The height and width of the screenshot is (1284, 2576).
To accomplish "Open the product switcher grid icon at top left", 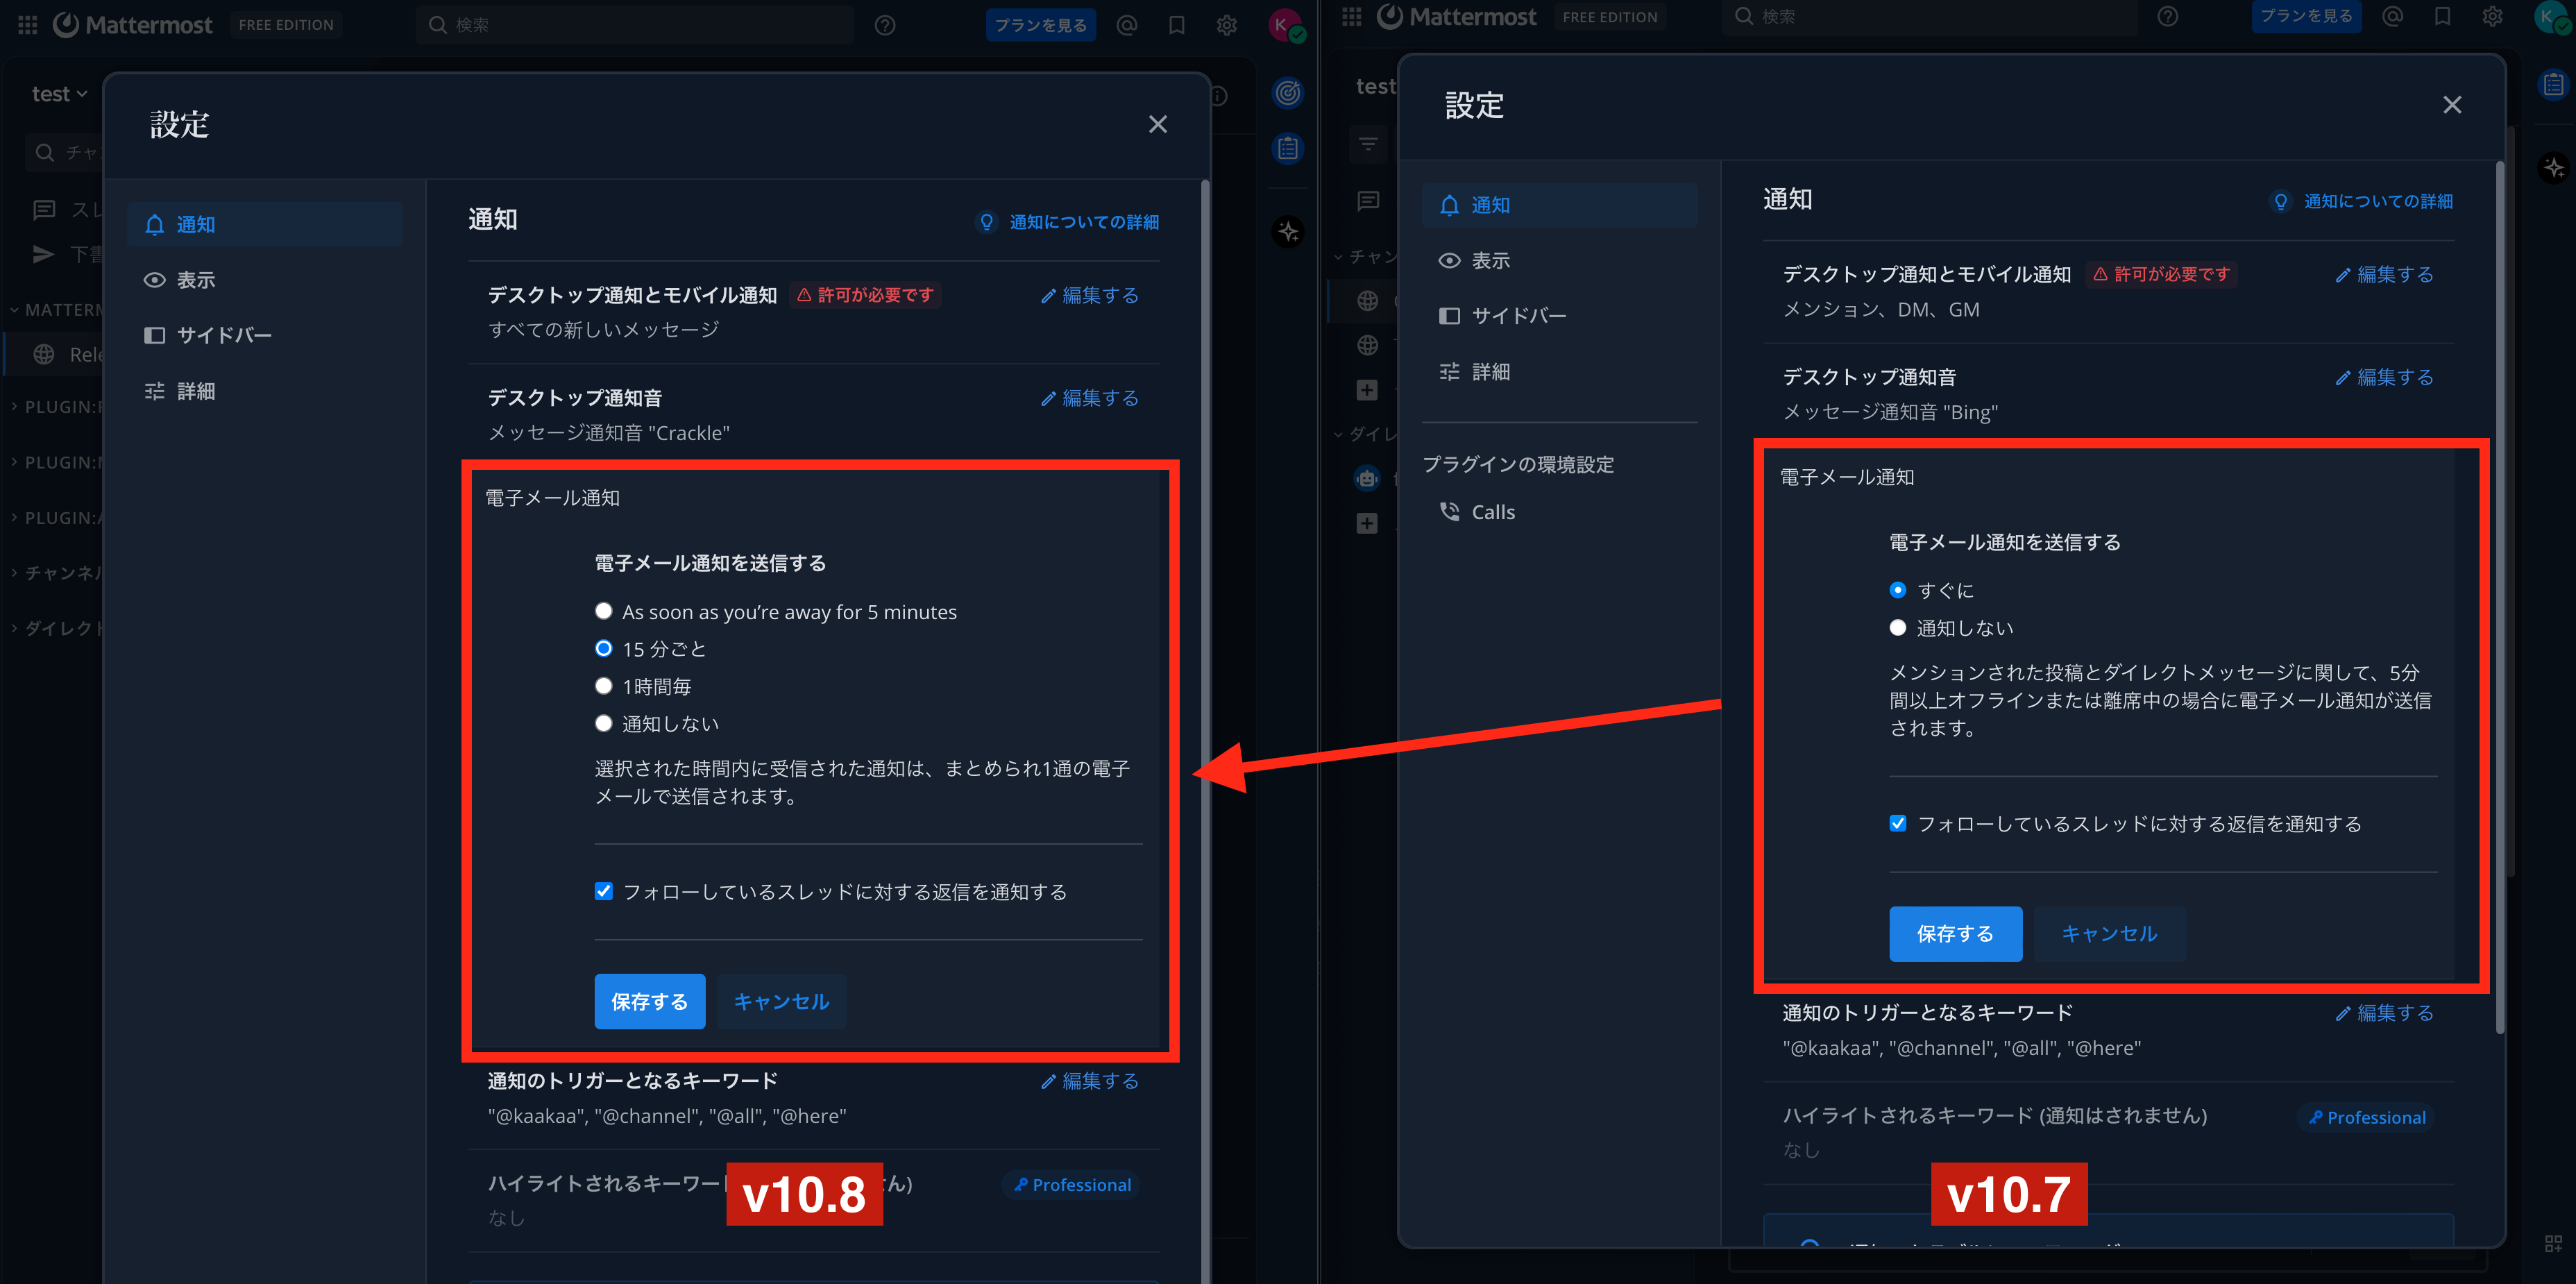I will 28,25.
